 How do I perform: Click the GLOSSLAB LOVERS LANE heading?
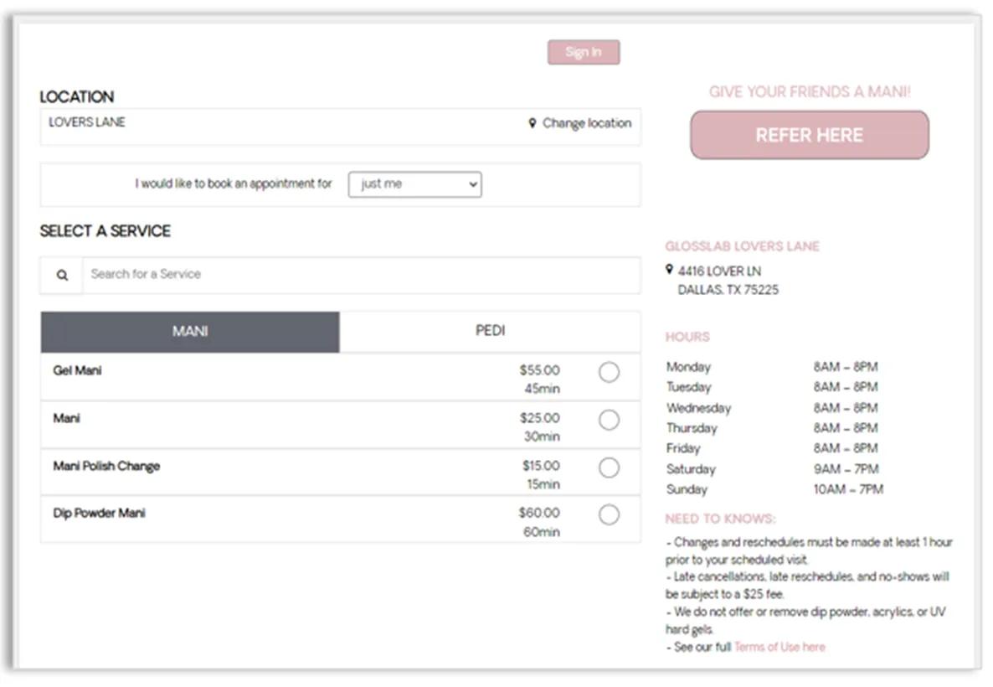pos(742,246)
